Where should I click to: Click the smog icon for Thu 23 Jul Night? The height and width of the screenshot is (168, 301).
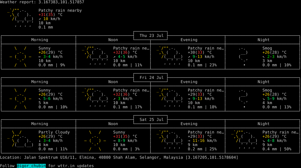click(x=243, y=57)
